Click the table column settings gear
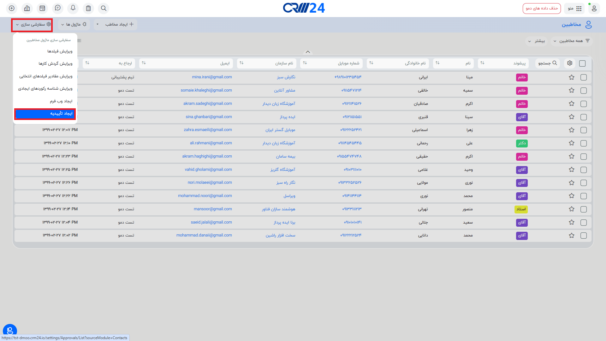Screen dimensions: 606x341 coord(570,63)
